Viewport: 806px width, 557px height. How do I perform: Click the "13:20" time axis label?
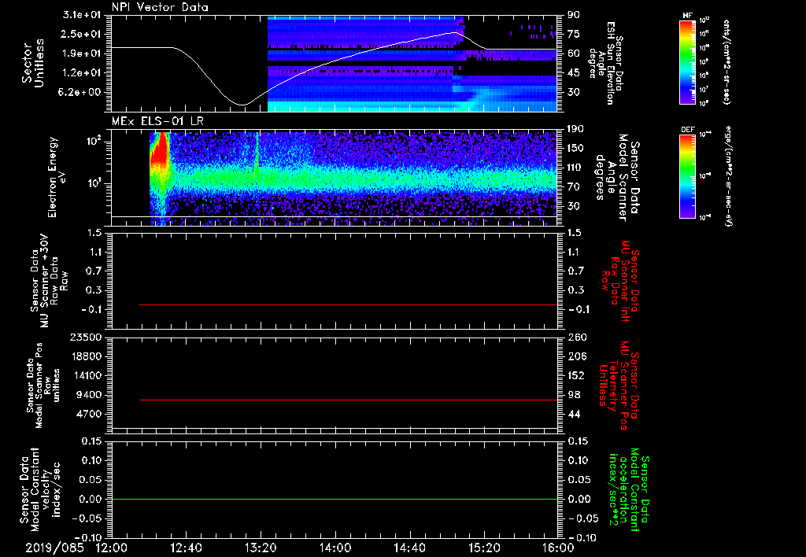click(261, 548)
